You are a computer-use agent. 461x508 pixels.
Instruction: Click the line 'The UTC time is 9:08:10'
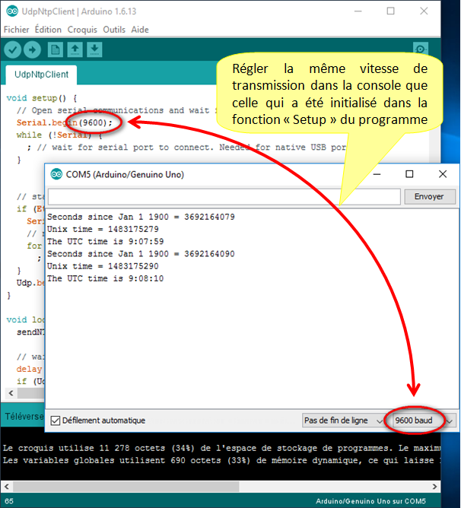click(x=106, y=278)
